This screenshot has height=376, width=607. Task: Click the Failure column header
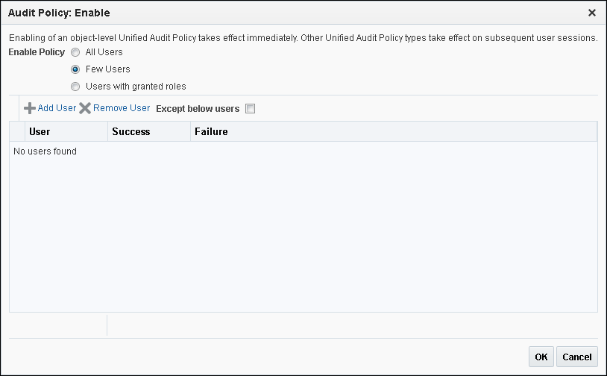pyautogui.click(x=211, y=131)
